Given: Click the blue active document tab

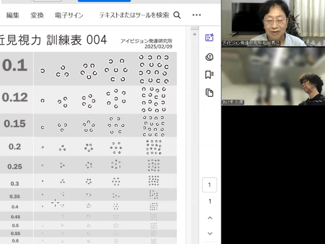Looking at the screenshot, I should click(104, 1).
